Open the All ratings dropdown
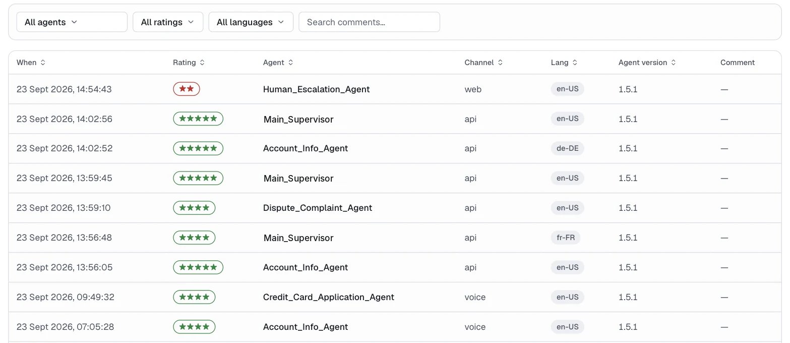This screenshot has height=343, width=790. point(168,22)
